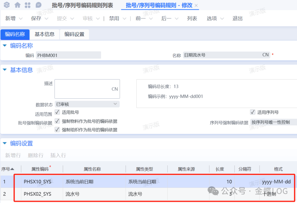Click the 列表 toolbar button
The height and width of the screenshot is (203, 297).
[192, 18]
